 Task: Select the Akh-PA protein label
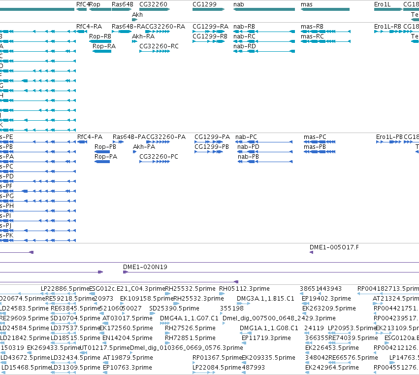pyautogui.click(x=144, y=147)
